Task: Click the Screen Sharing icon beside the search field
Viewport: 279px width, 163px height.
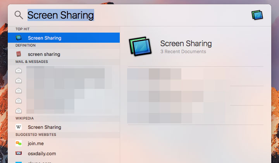Action: click(x=257, y=15)
